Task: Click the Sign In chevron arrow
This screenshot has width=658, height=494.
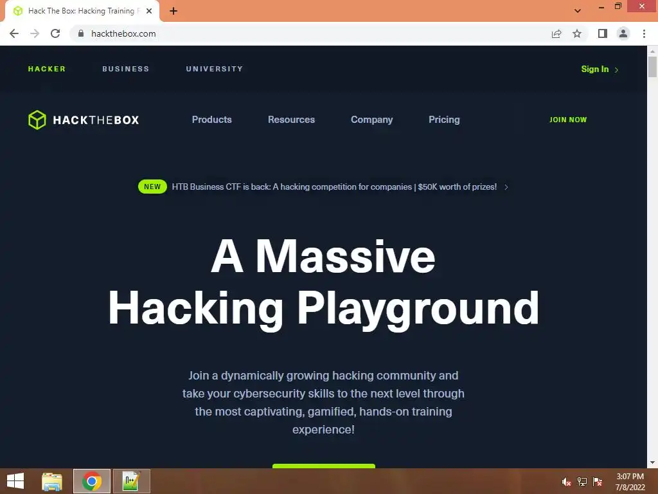Action: tap(616, 69)
